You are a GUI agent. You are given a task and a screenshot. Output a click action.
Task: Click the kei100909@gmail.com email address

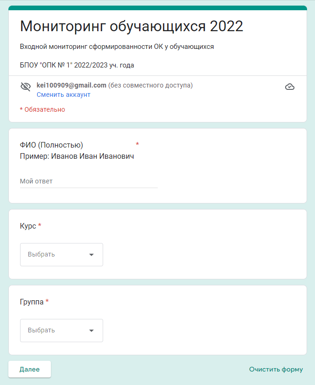tap(71, 85)
